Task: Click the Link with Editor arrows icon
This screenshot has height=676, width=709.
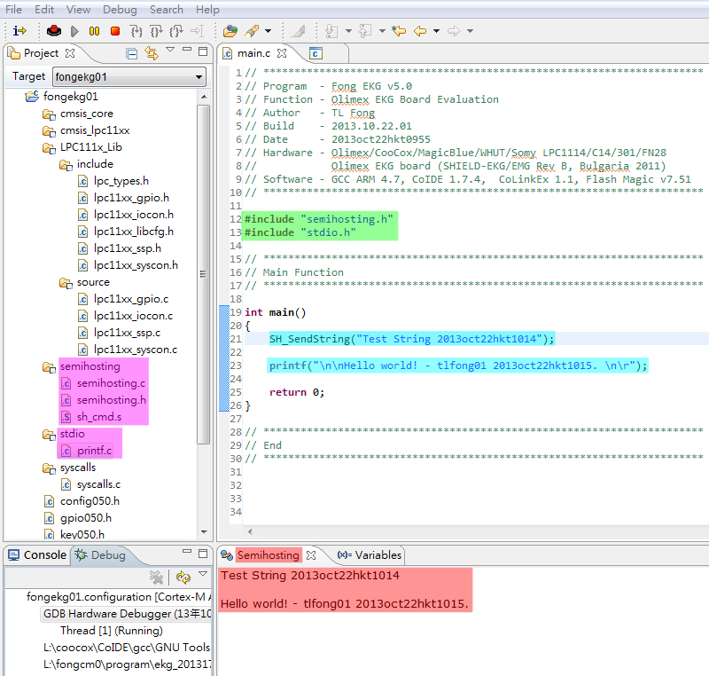Action: pyautogui.click(x=151, y=53)
